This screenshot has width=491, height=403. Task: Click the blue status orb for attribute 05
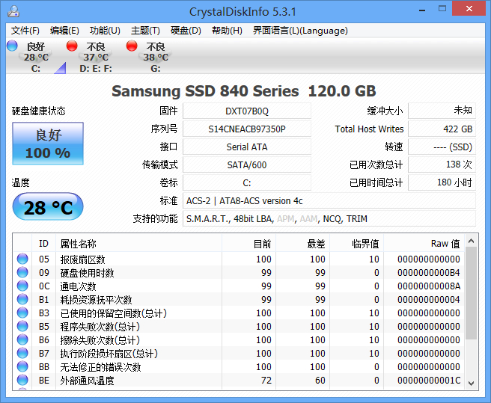pos(22,259)
